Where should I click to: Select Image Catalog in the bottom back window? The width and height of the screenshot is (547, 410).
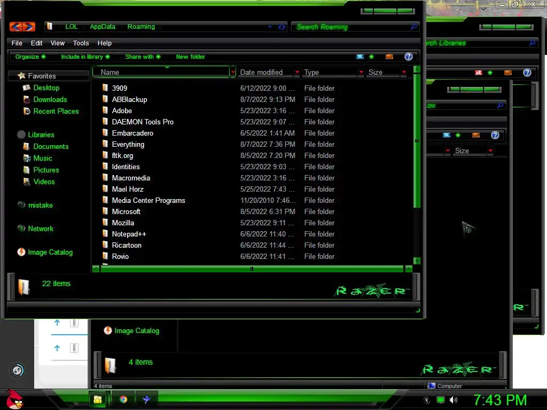click(x=137, y=330)
